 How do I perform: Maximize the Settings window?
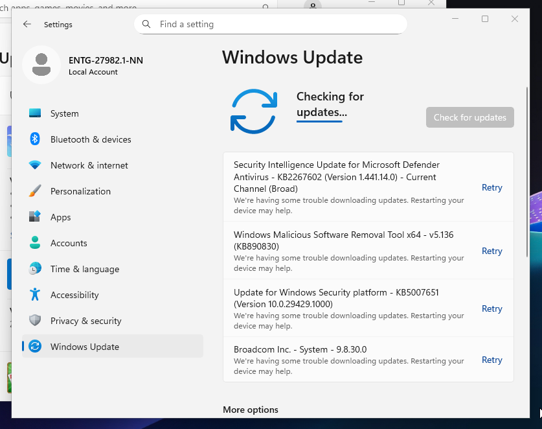(485, 19)
